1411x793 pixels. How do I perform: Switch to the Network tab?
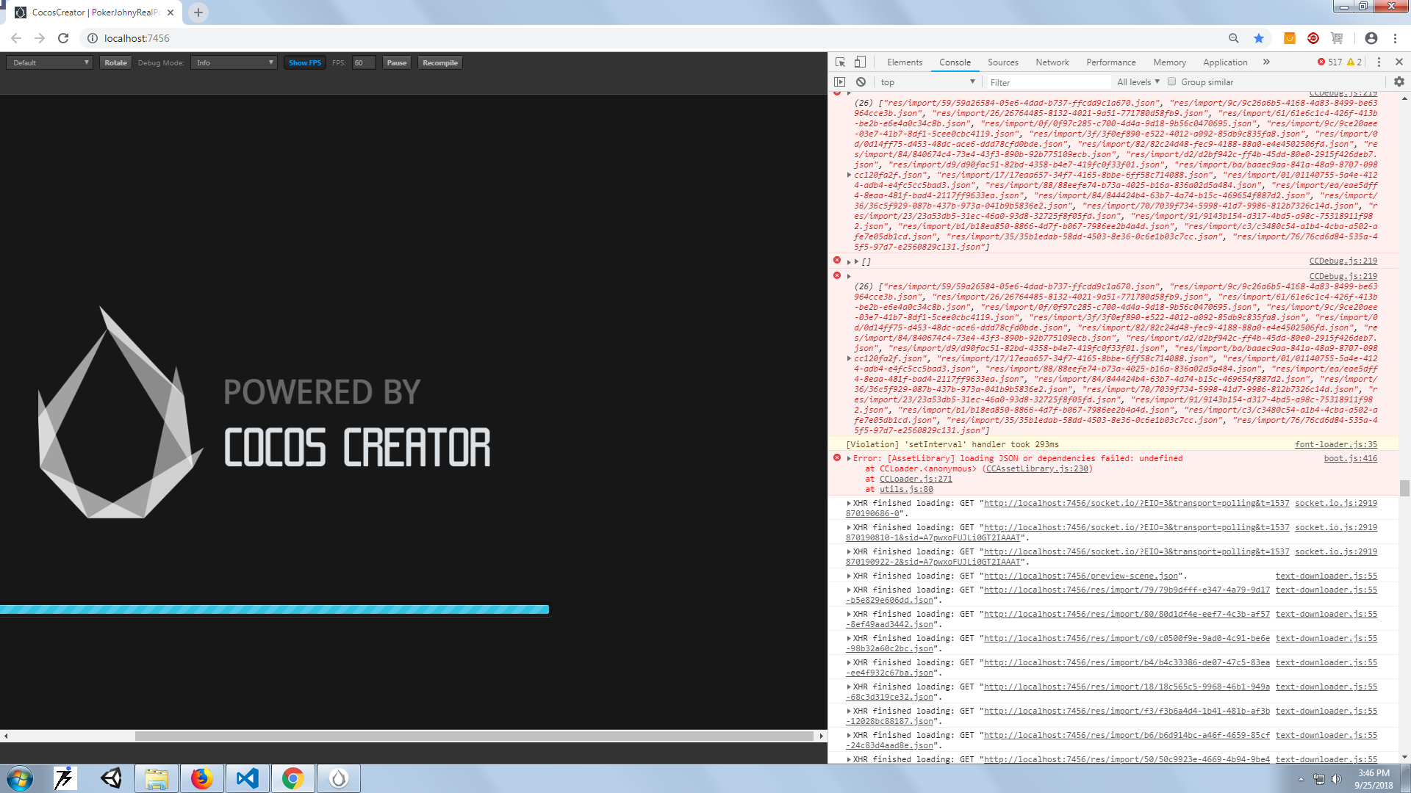coord(1052,62)
